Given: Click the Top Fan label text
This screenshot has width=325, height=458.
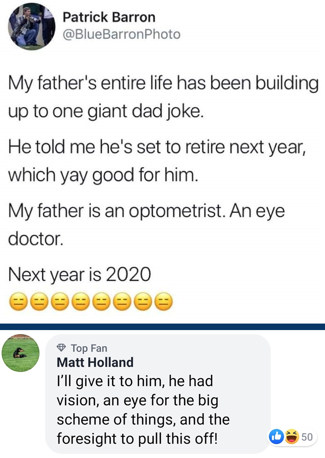Looking at the screenshot, I should coord(89,348).
